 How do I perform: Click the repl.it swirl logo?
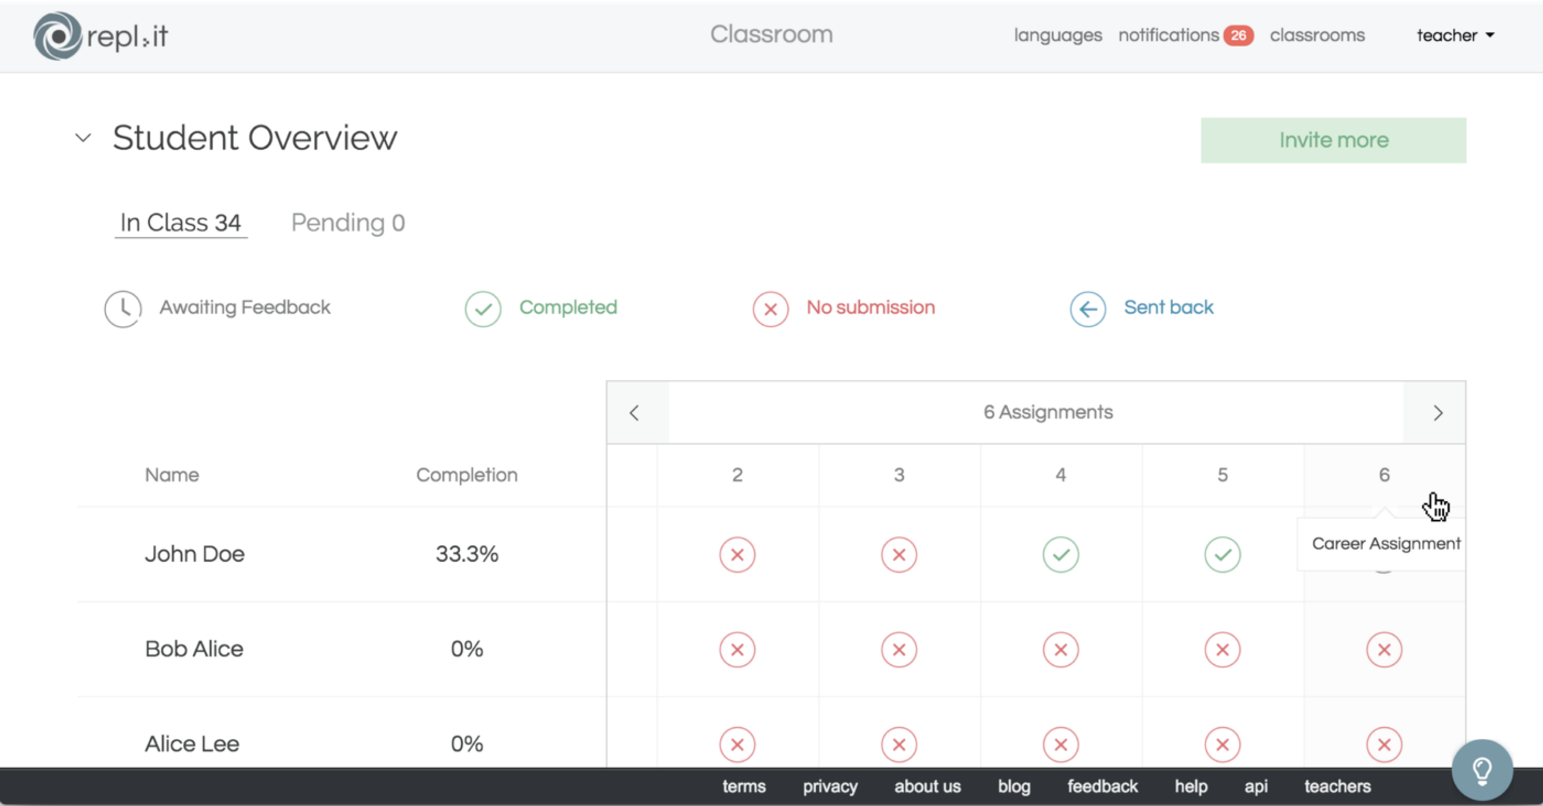coord(57,36)
